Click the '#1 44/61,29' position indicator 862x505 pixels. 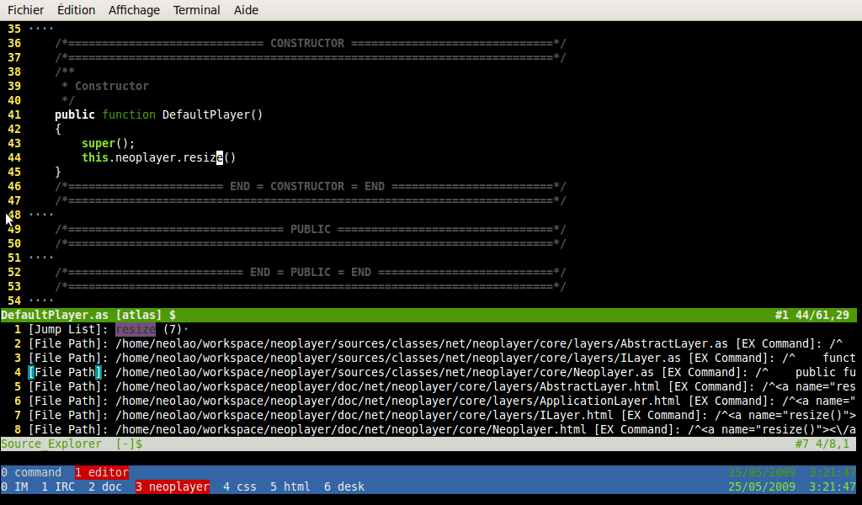coord(812,316)
